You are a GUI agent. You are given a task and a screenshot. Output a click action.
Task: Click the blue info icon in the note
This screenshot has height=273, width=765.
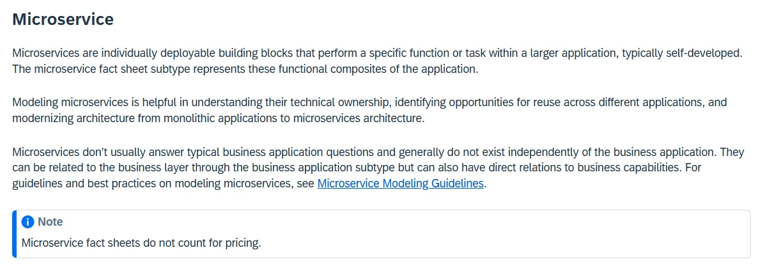coord(27,222)
